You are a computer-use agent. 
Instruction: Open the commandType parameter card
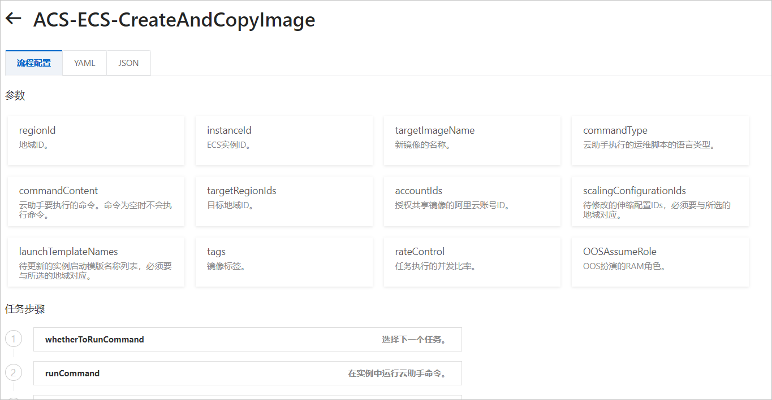(x=660, y=140)
